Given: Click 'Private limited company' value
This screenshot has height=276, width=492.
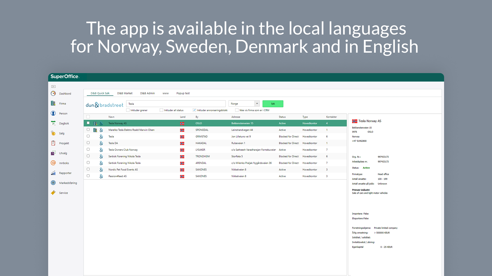Looking at the screenshot, I should [386, 228].
